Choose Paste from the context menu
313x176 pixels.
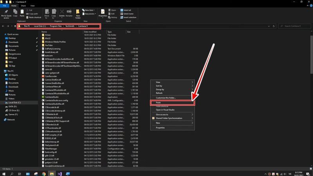(x=173, y=102)
